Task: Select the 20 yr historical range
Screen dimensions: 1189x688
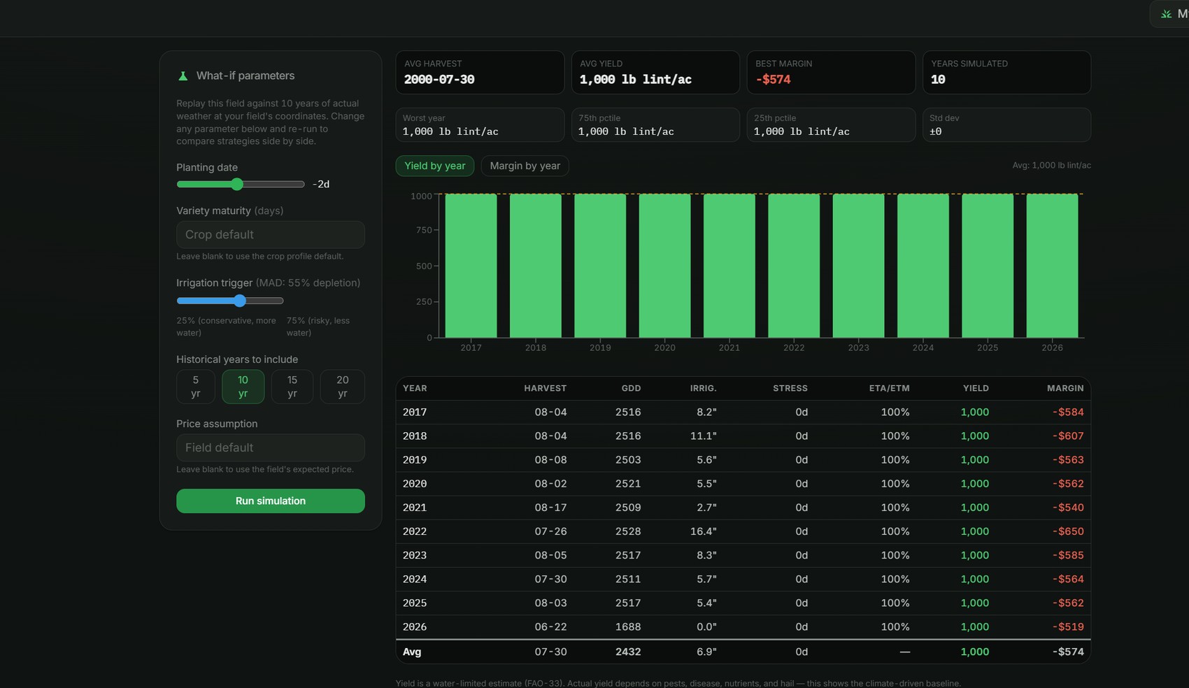Action: pos(342,387)
